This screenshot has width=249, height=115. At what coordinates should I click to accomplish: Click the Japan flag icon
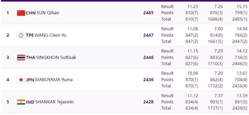pyautogui.click(x=21, y=80)
